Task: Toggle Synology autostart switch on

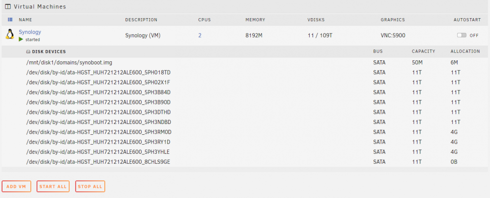Action: (462, 35)
